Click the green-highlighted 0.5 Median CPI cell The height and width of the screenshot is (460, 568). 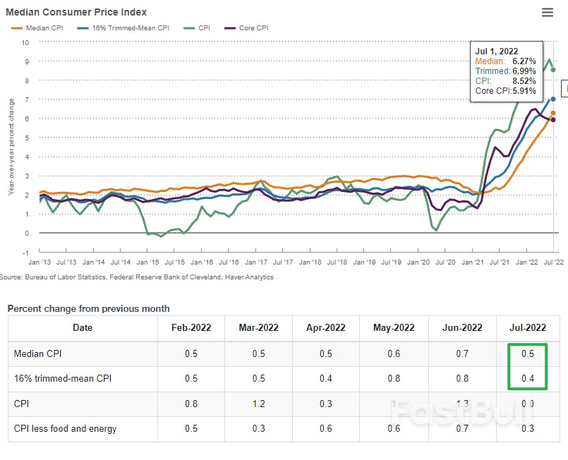[x=528, y=353]
